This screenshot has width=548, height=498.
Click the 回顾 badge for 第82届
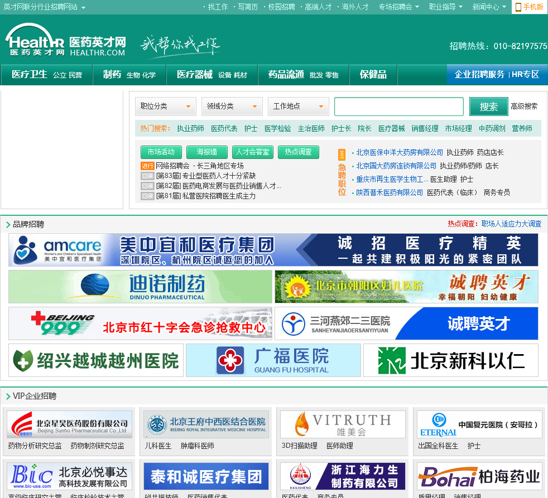[147, 186]
